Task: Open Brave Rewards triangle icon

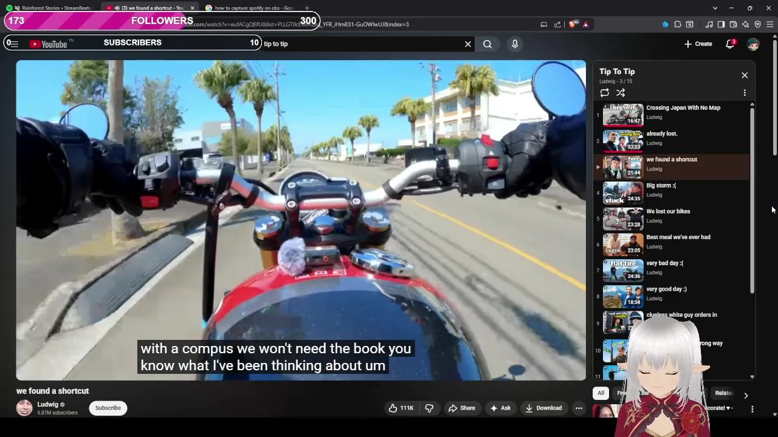Action: (x=586, y=24)
